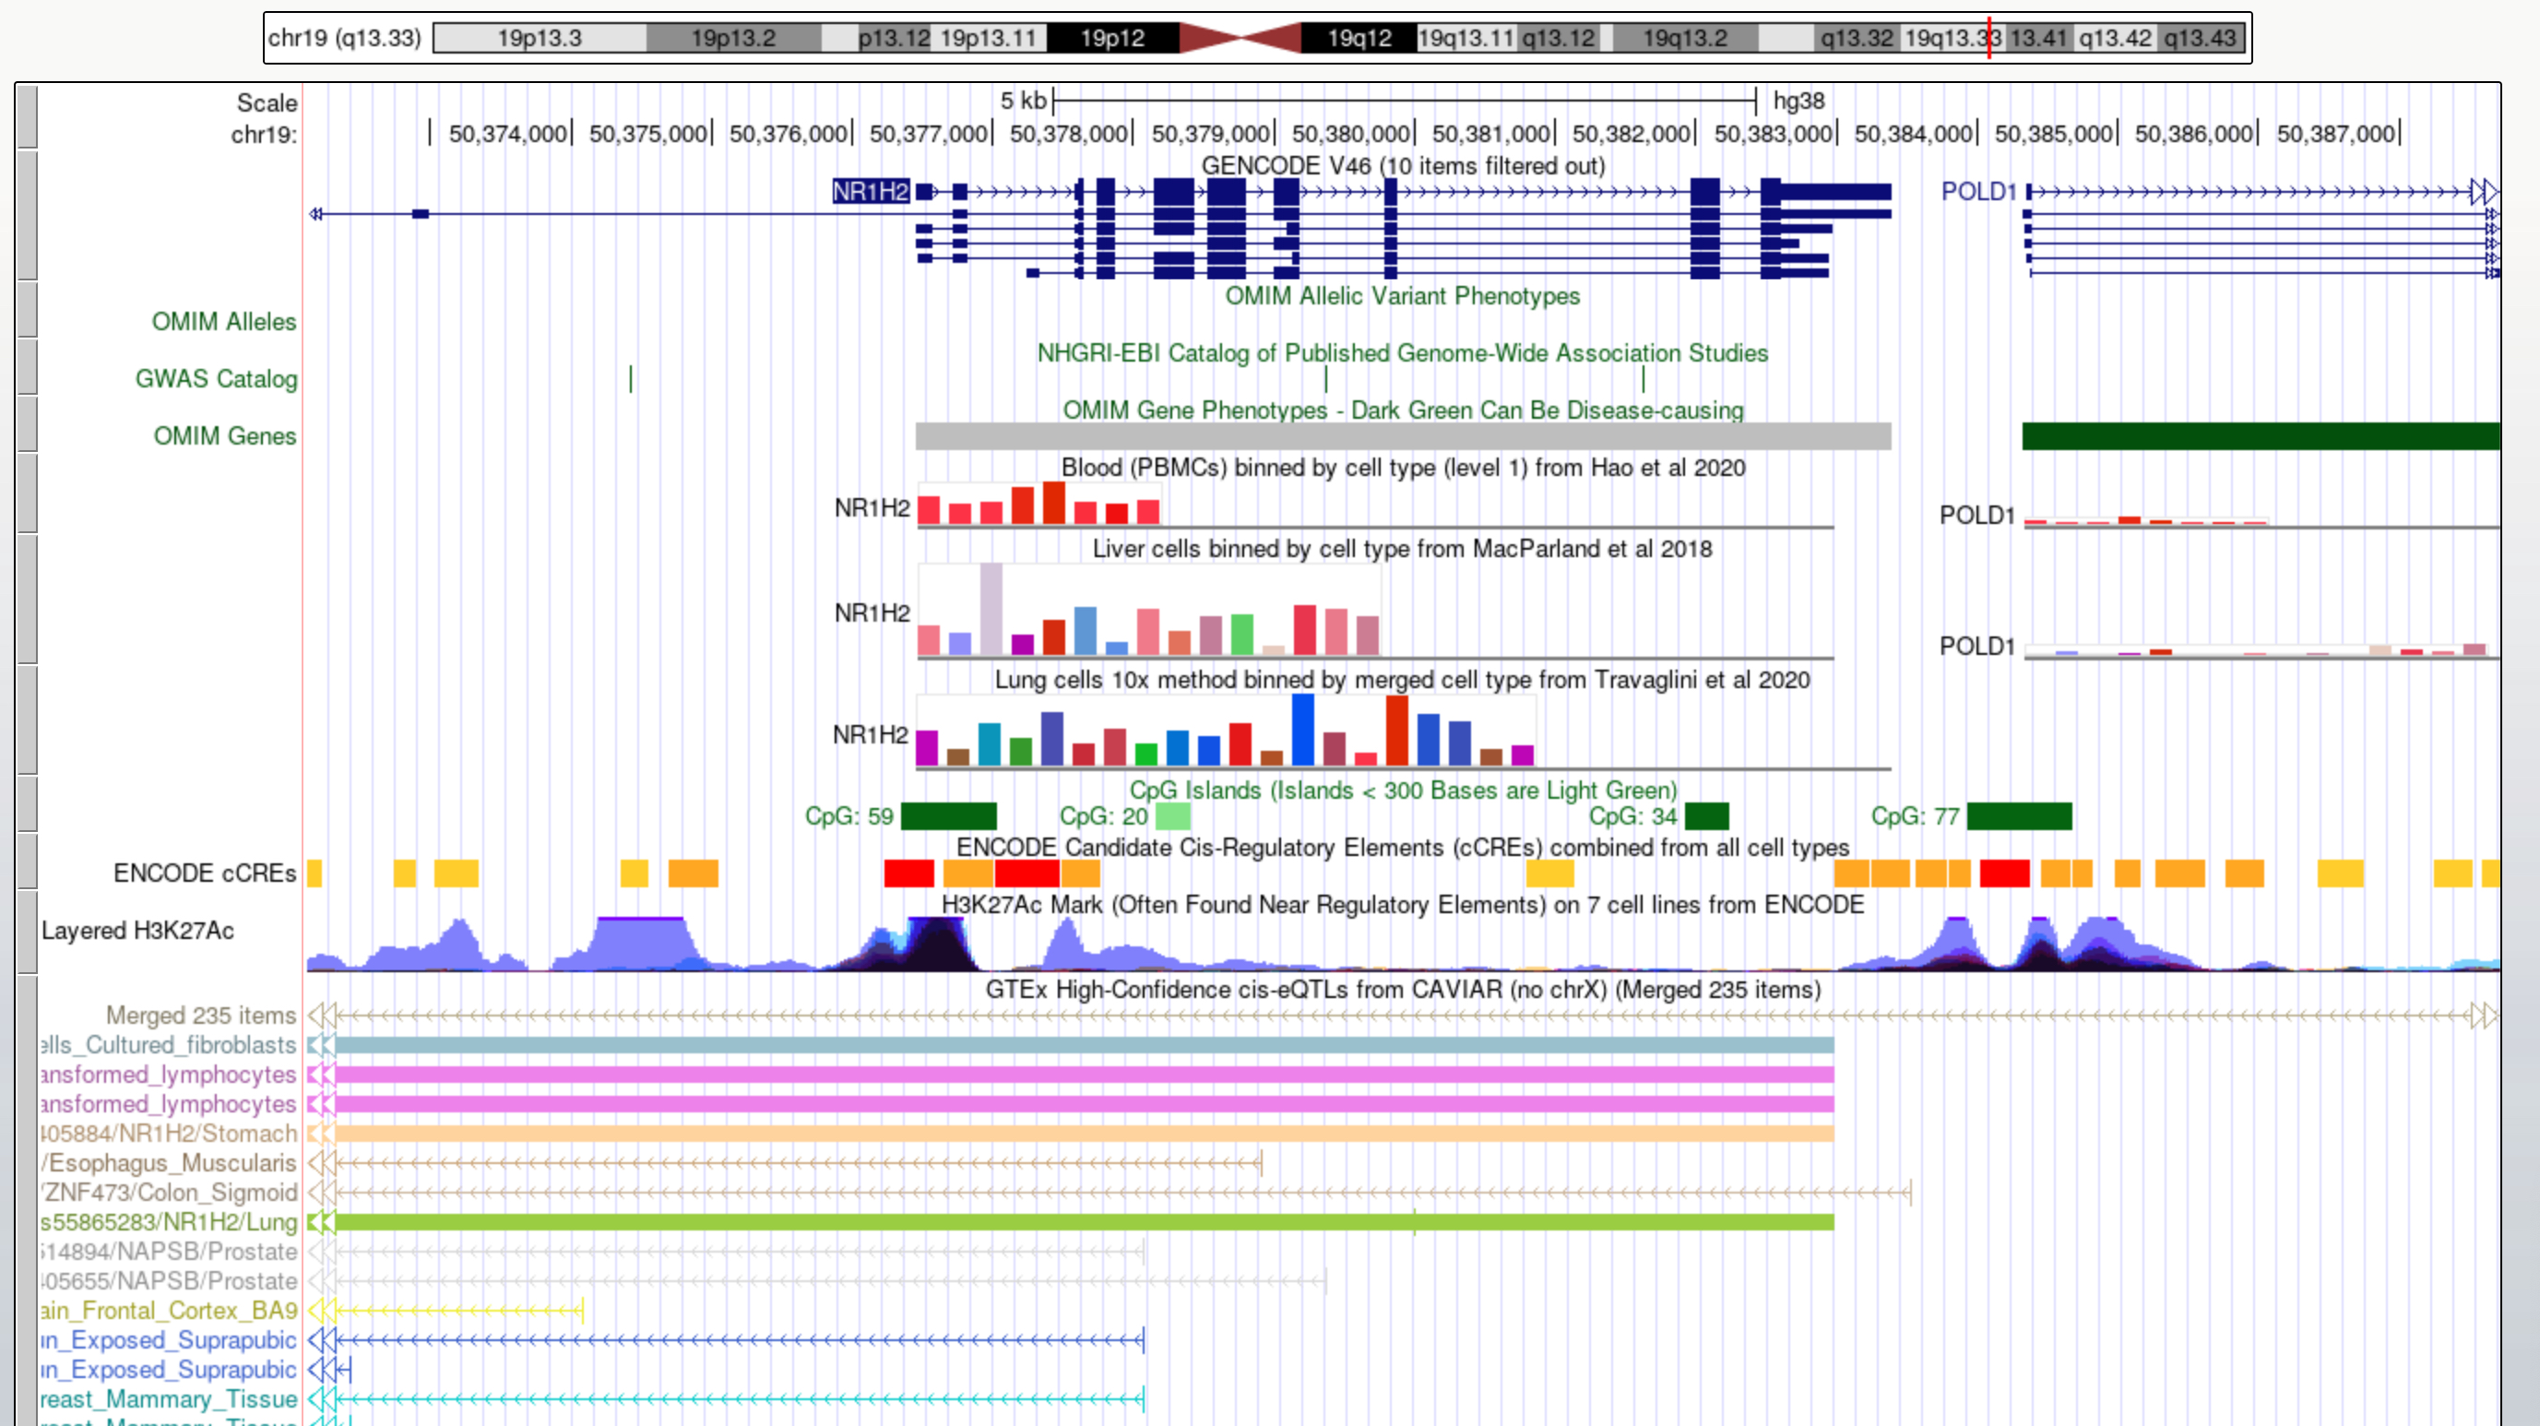Click the NR1H2 gene label in GENCODE track
The width and height of the screenshot is (2540, 1426).
(x=870, y=191)
